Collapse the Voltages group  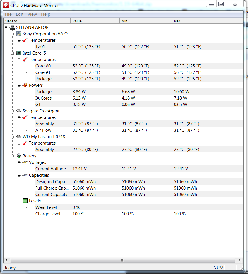coord(19,162)
